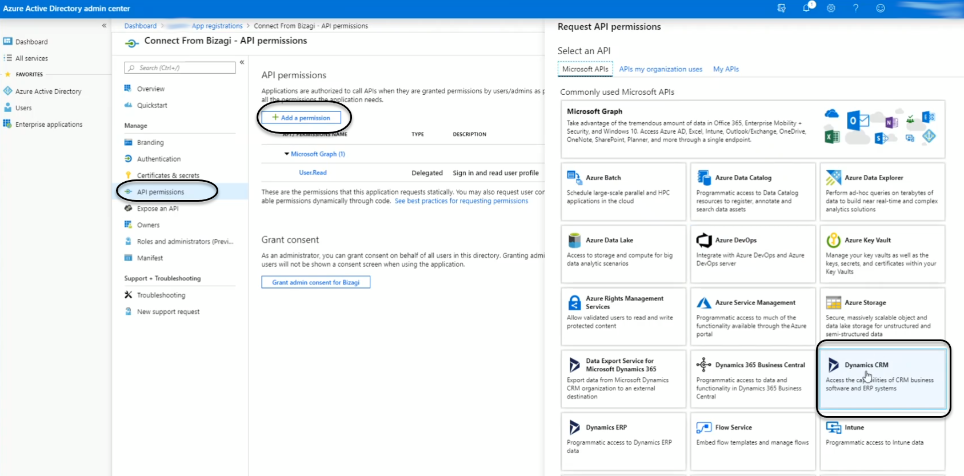Click the Dashboard sidebar icon
Viewport: 964px width, 476px height.
[x=7, y=42]
